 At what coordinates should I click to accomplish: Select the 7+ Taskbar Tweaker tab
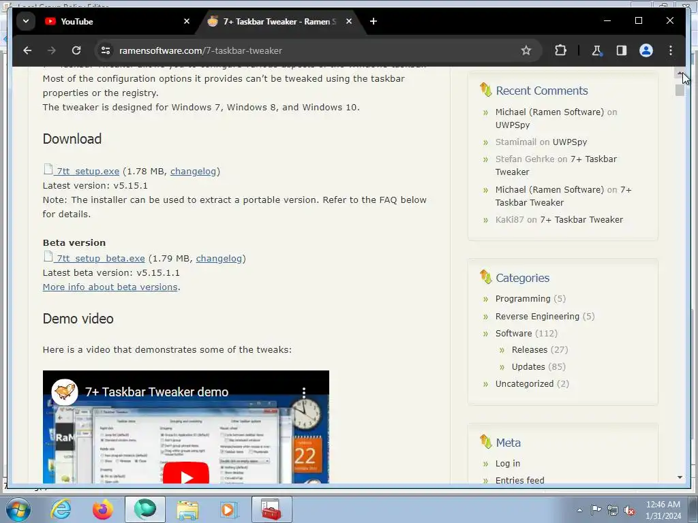(279, 21)
